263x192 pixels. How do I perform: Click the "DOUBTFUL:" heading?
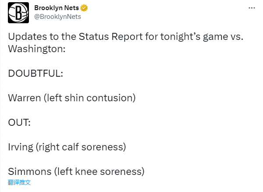tap(36, 73)
